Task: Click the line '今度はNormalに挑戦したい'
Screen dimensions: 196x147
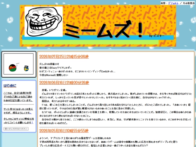Action: pos(54,75)
